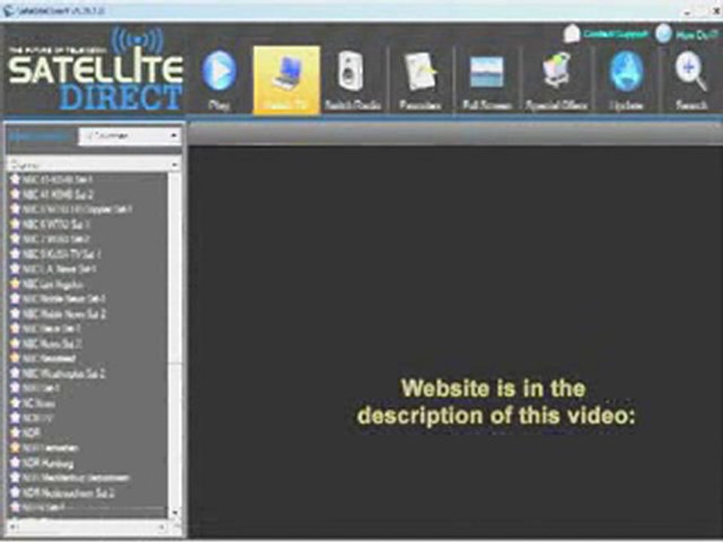
Task: Select channel NBC Mobile News Sat 1
Action: point(64,299)
